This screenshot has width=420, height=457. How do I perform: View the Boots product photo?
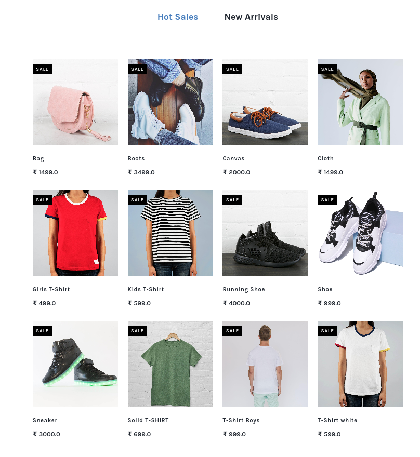(x=170, y=102)
